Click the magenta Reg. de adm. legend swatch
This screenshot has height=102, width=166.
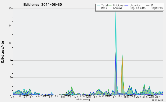click(127, 8)
